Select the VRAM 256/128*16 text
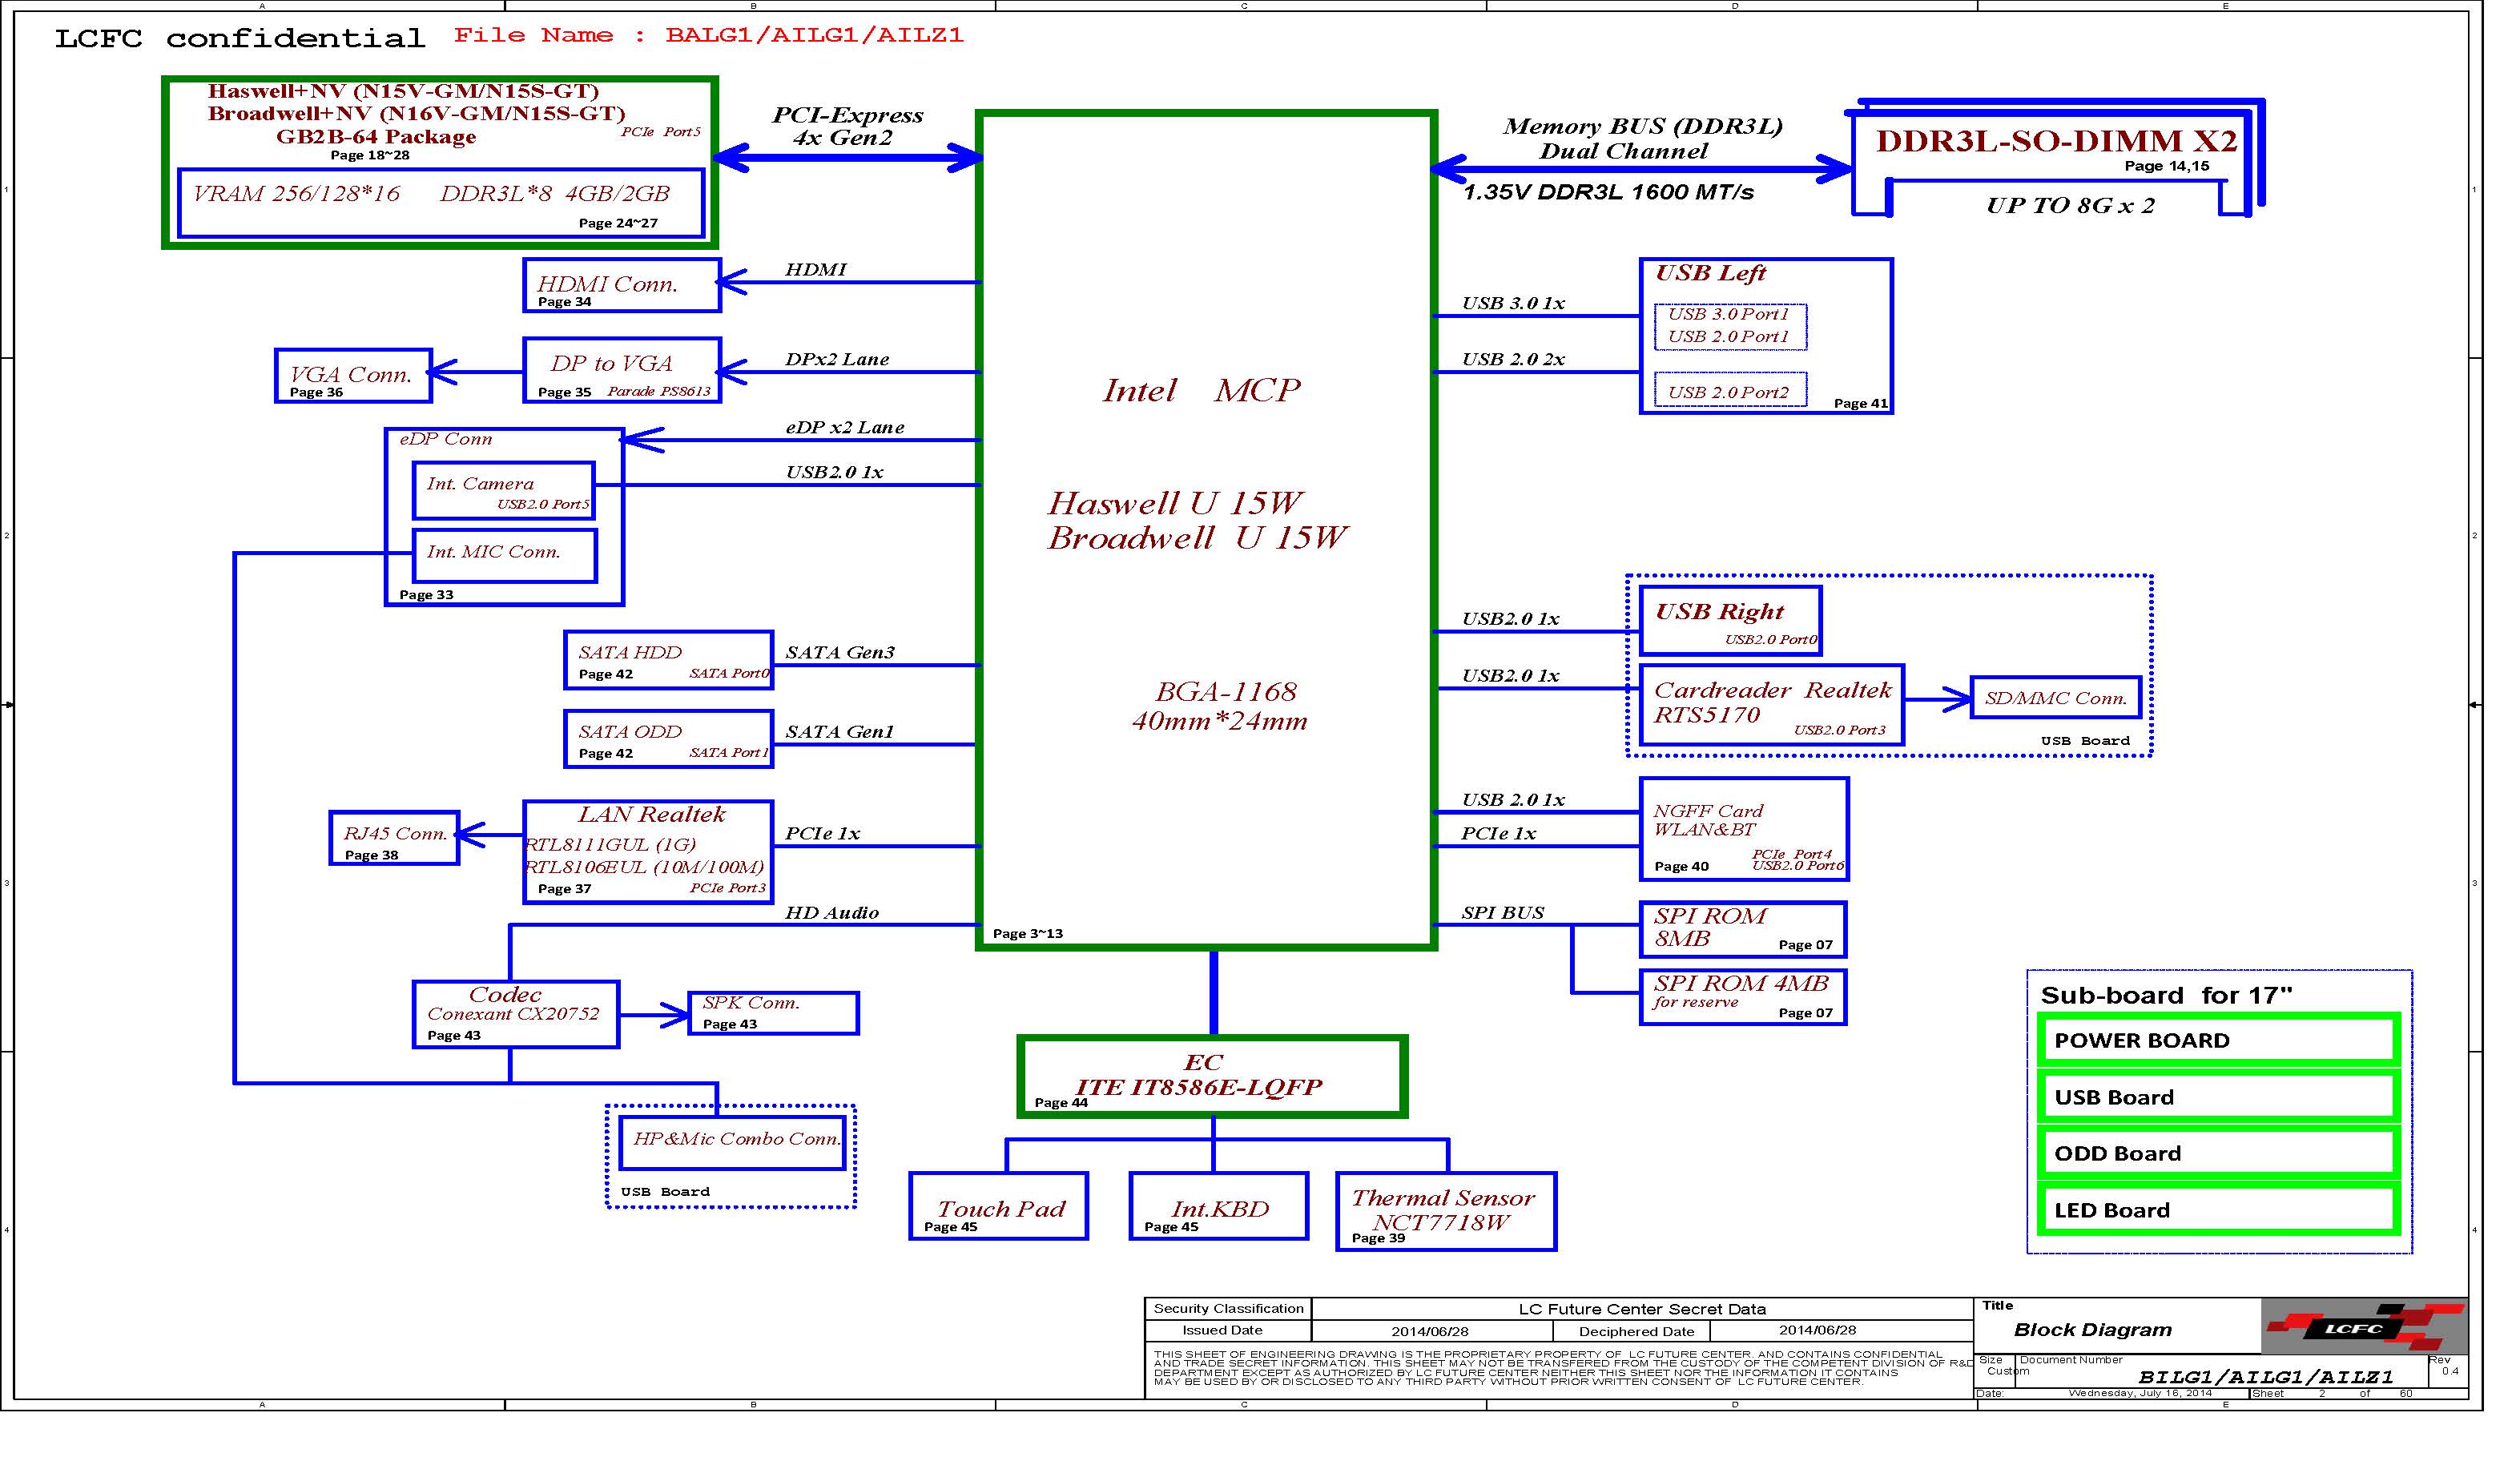The image size is (2520, 1457). (x=296, y=194)
